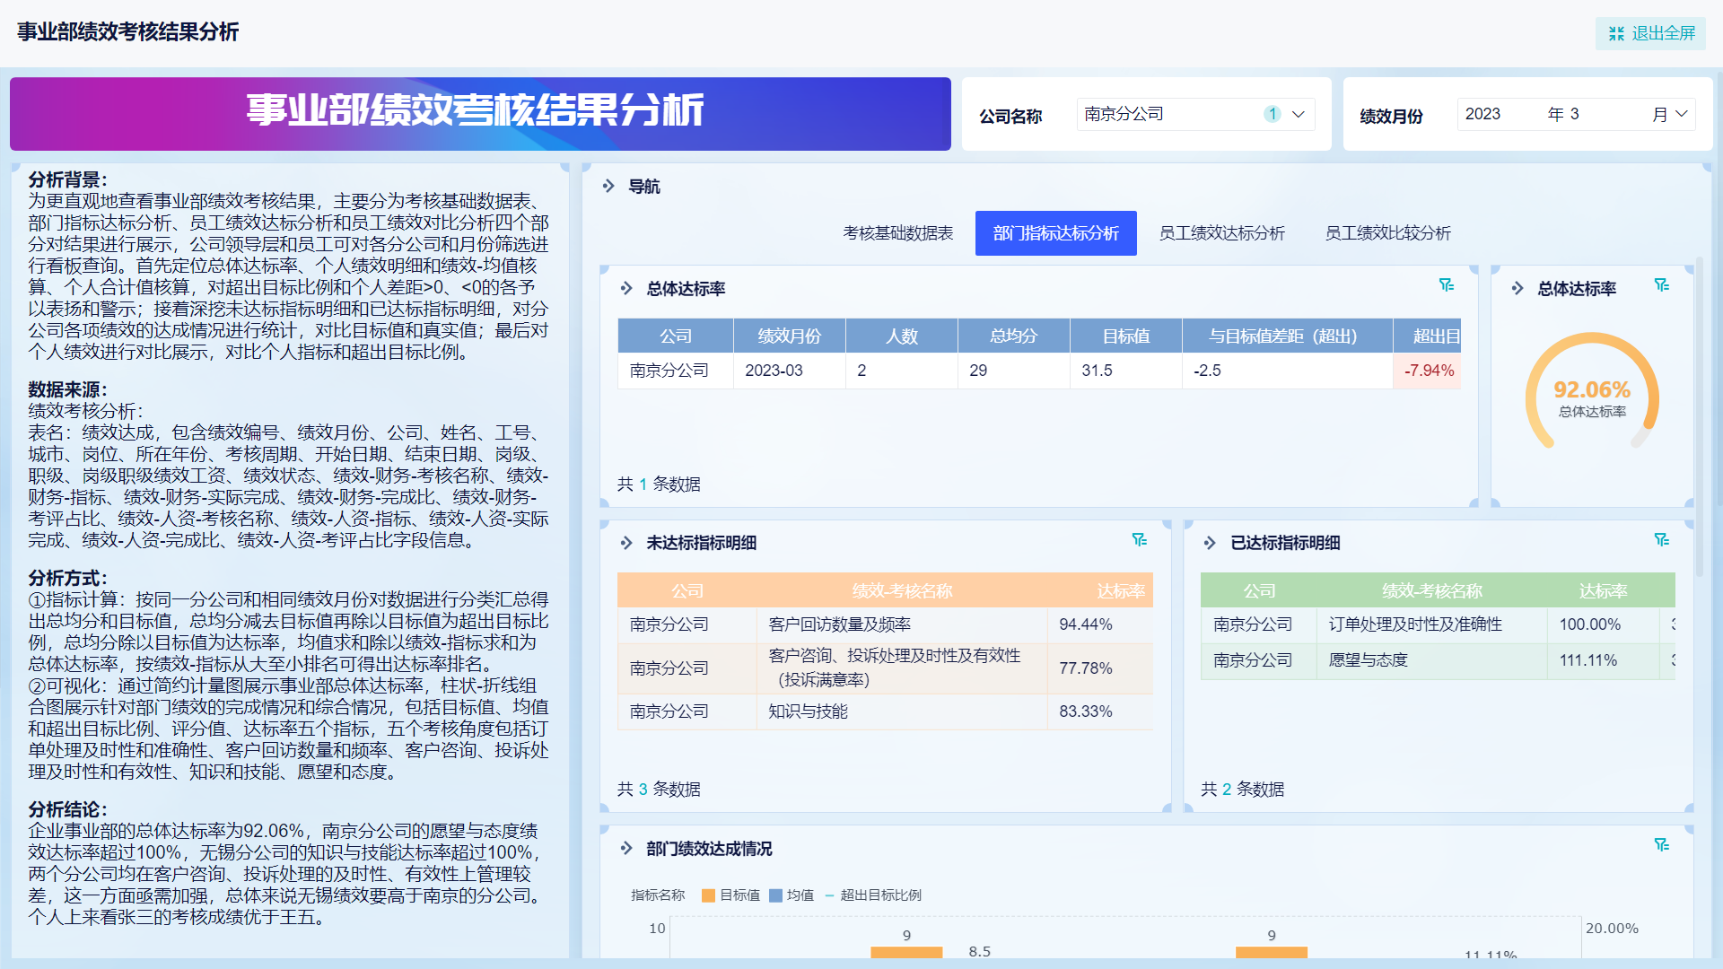Open the 绩效月份 date dropdown arrow

[1681, 114]
